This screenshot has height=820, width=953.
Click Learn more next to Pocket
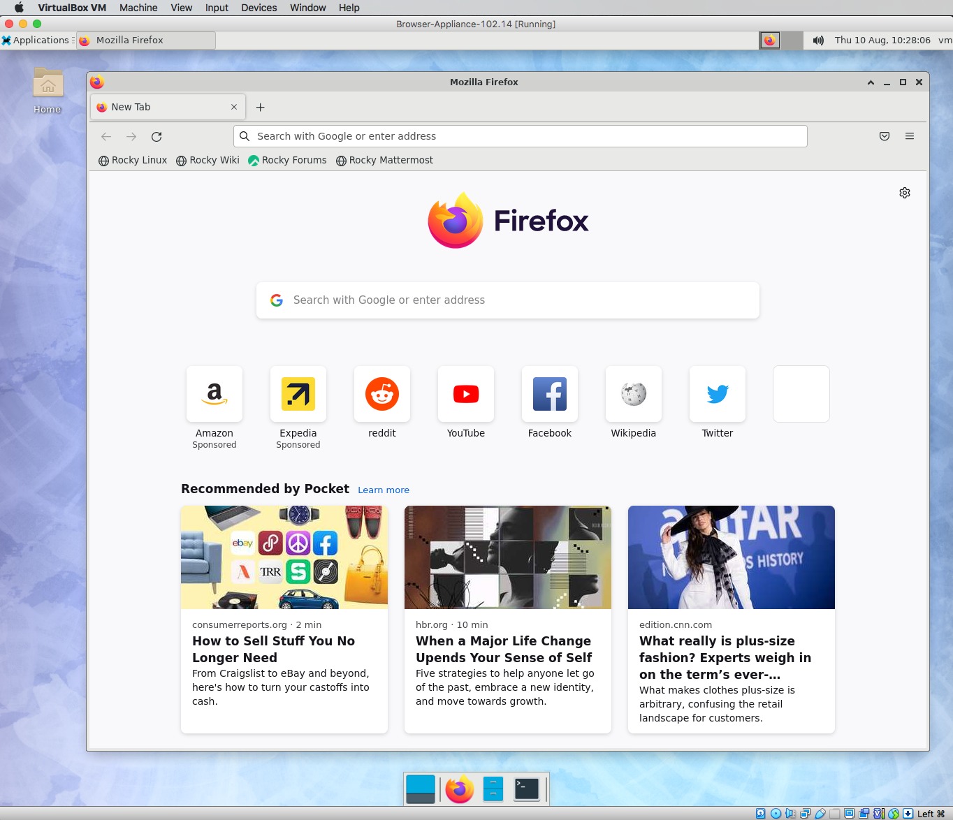pyautogui.click(x=384, y=490)
